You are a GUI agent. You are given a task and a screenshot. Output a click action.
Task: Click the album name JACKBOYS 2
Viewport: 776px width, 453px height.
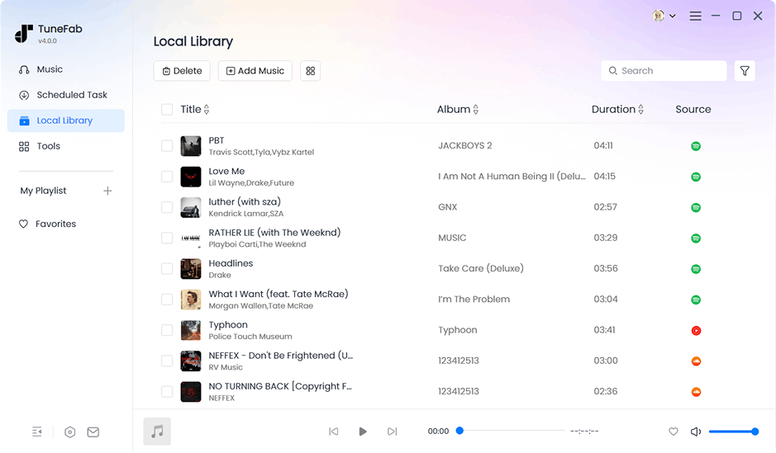[x=465, y=146]
